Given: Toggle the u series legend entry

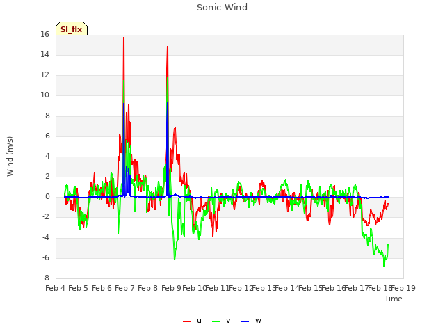Looking at the screenshot, I should (x=194, y=321).
